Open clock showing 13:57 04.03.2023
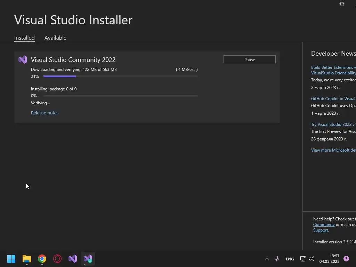 329,259
